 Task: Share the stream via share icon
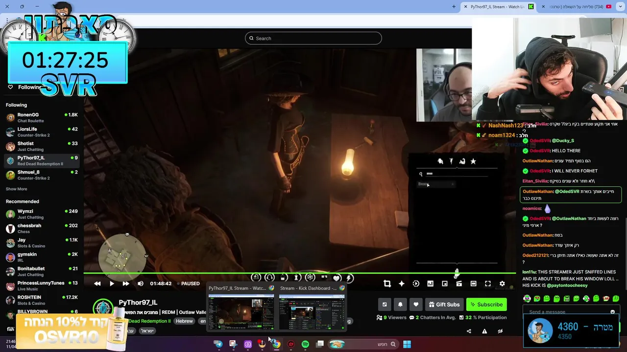469,331
